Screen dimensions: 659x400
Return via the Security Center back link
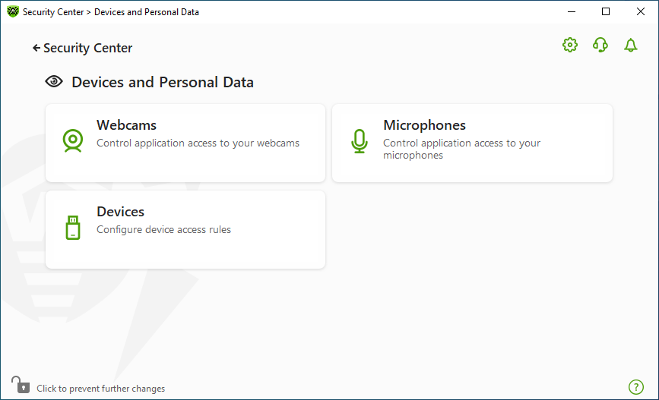tap(88, 49)
